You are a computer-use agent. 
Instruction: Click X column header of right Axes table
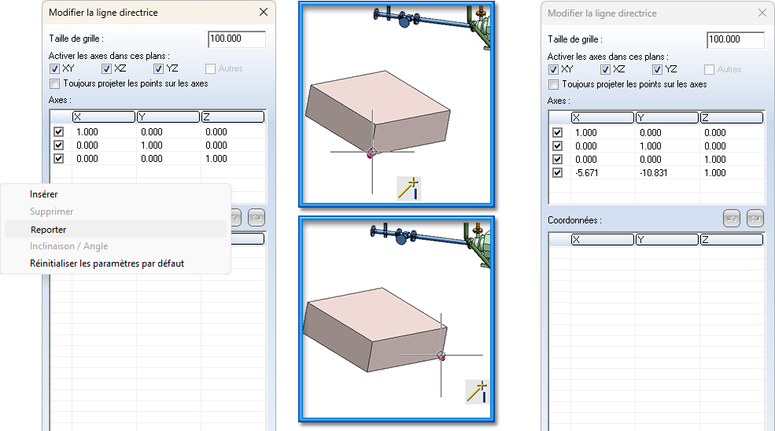click(x=603, y=118)
